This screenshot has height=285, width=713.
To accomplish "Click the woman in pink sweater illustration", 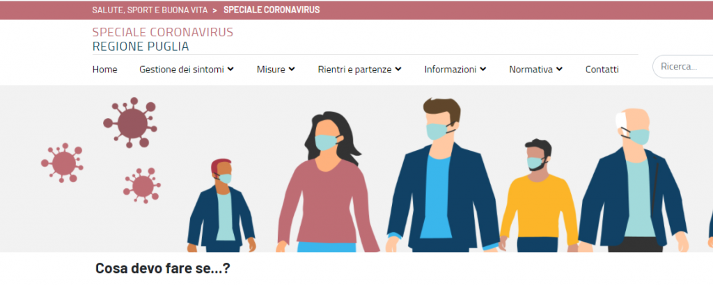I will tap(329, 182).
